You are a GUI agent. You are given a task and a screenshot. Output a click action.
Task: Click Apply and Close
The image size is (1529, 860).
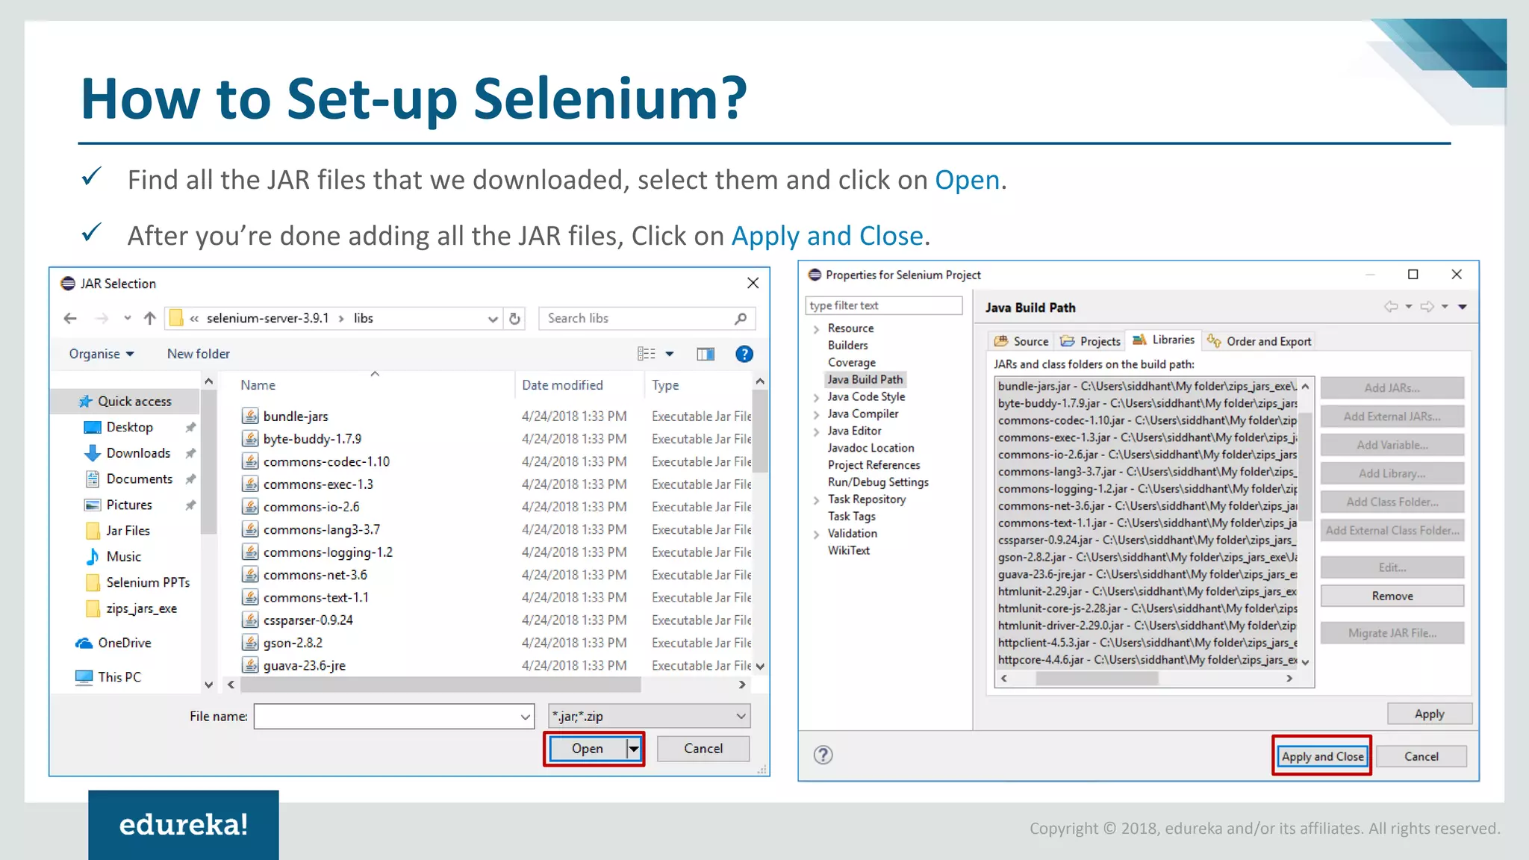click(x=1322, y=756)
